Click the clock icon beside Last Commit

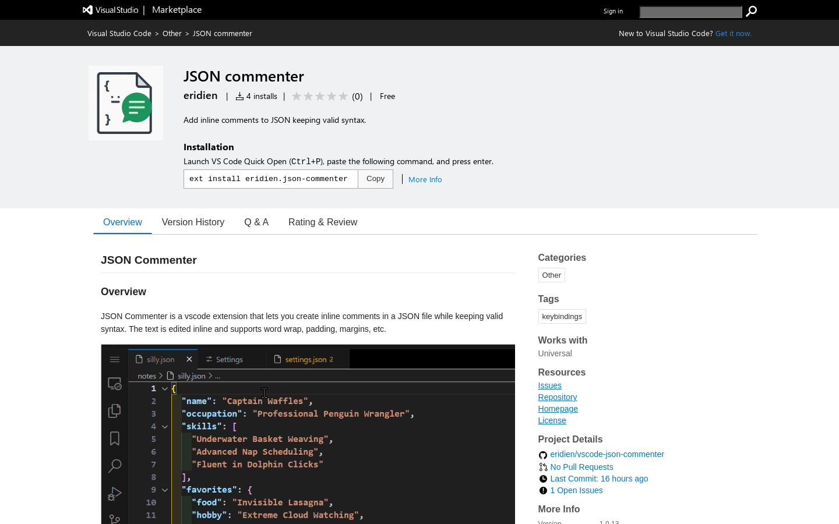click(x=543, y=479)
